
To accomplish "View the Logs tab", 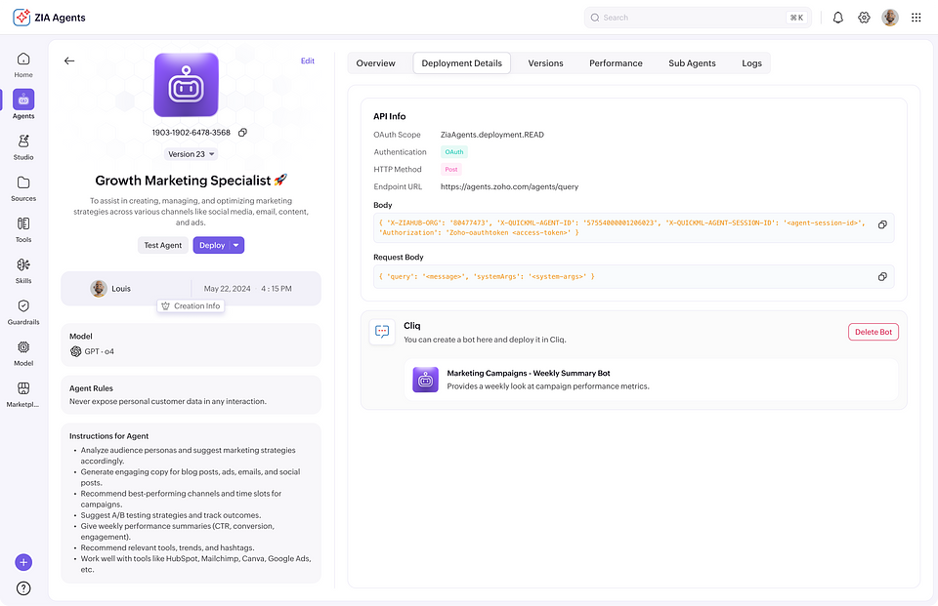I will pos(752,63).
